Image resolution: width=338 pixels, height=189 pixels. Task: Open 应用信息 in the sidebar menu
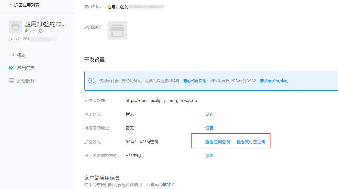[26, 68]
